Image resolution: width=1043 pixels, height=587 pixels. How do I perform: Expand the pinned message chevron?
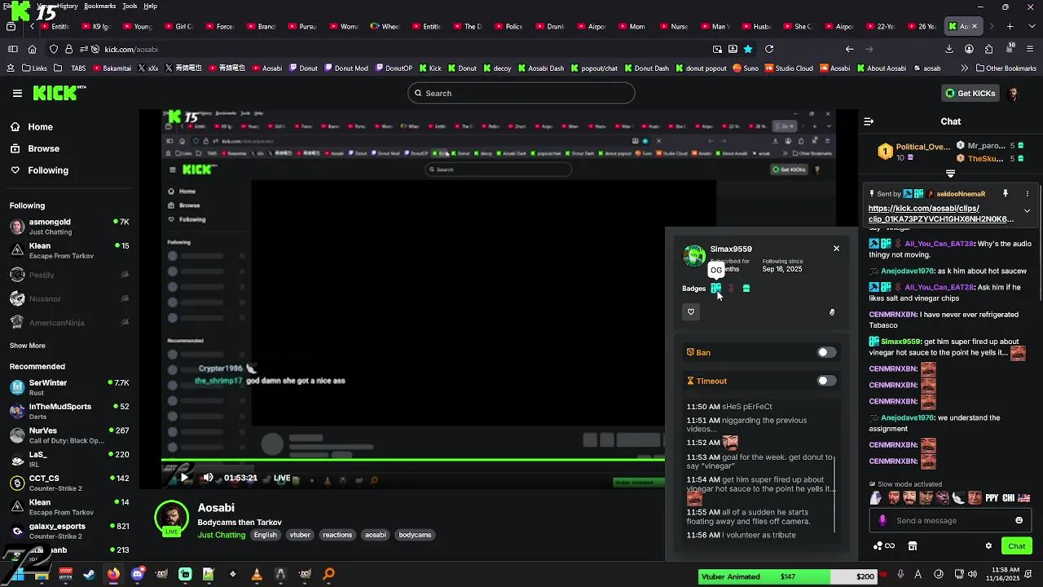click(x=1027, y=211)
